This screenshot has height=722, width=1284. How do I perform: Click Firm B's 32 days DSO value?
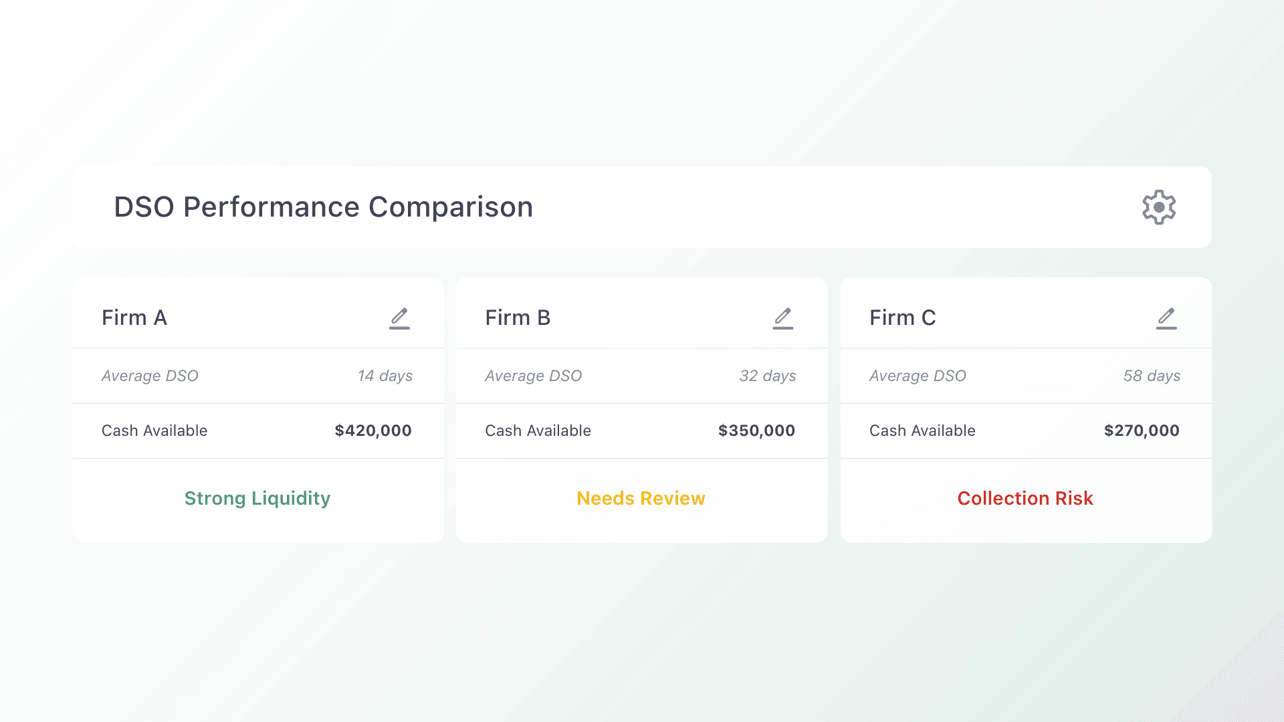point(767,376)
